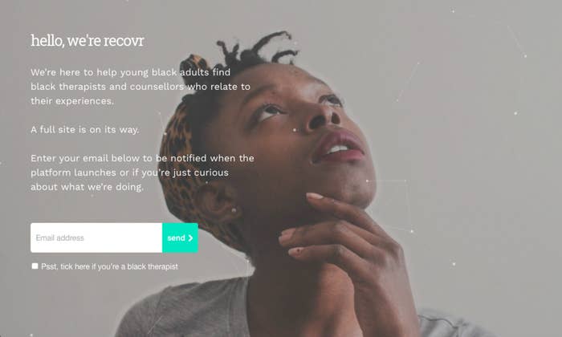Click the paragraph about black therapists and counsellors
This screenshot has height=337, width=562.
tap(140, 87)
